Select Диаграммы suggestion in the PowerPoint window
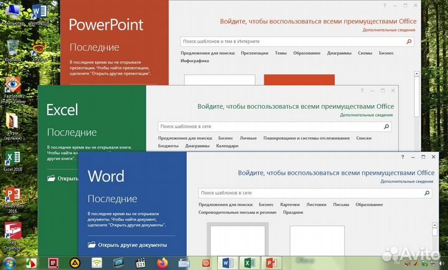Image resolution: width=448 pixels, height=270 pixels. click(339, 53)
